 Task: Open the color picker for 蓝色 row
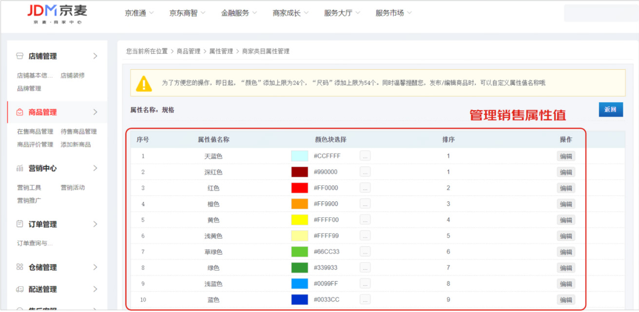pyautogui.click(x=365, y=299)
